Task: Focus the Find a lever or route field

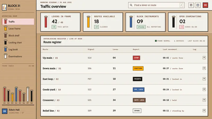Action: (x=156, y=5)
